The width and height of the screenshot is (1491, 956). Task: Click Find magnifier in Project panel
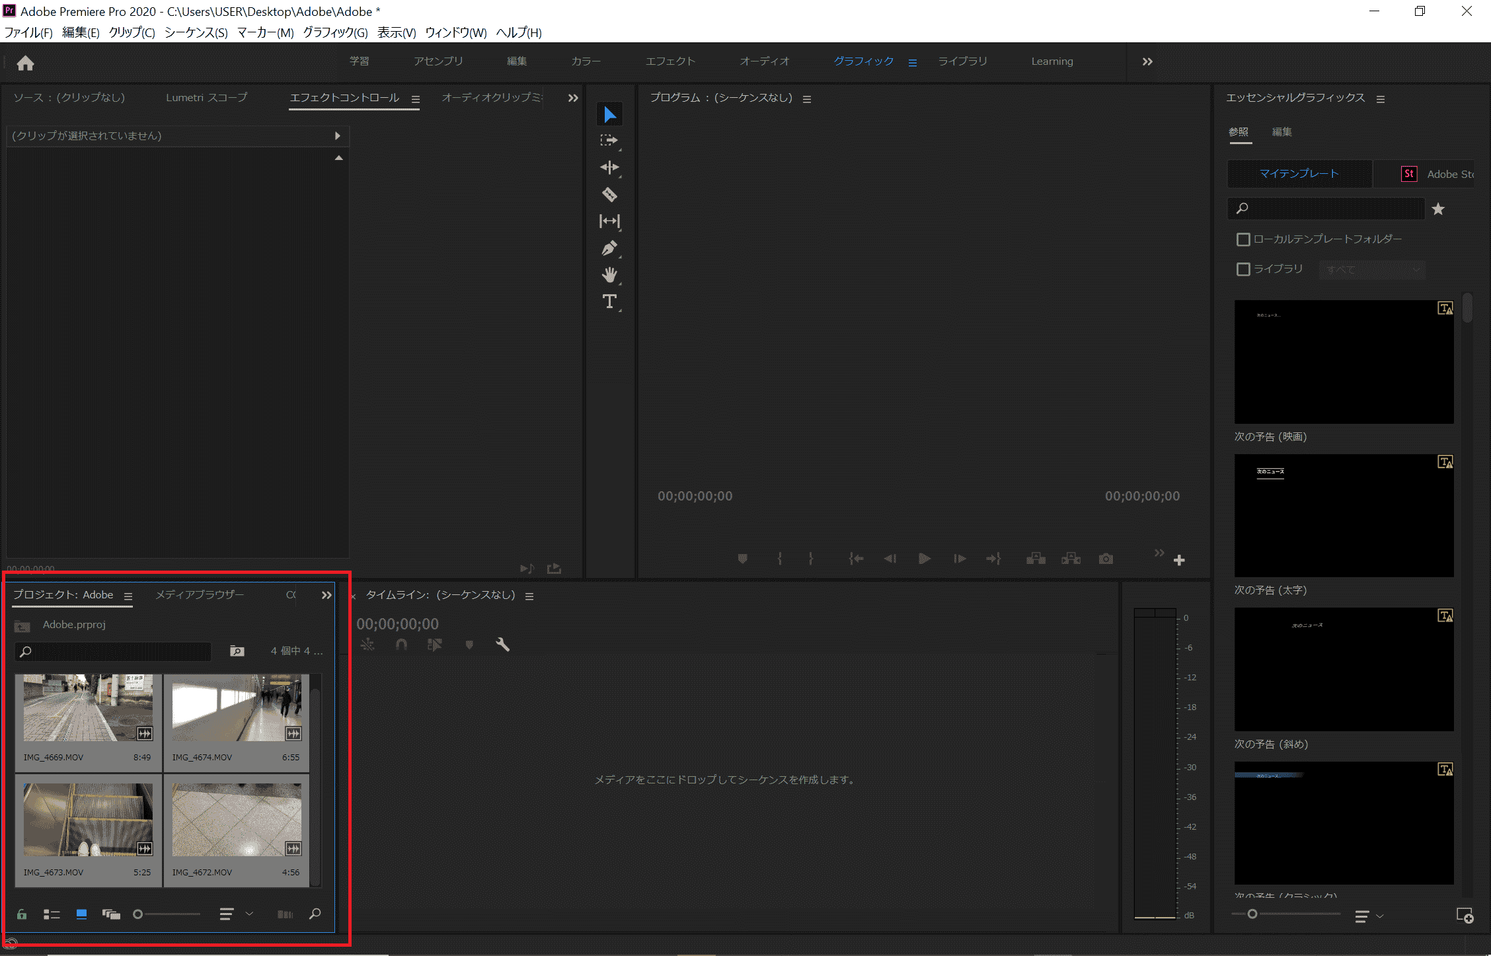click(315, 914)
